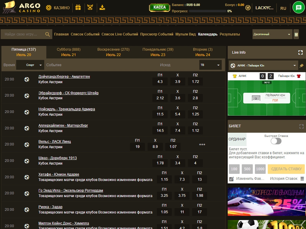Open the green live chat button
Screen dimensions: 306x229
[x=298, y=8]
